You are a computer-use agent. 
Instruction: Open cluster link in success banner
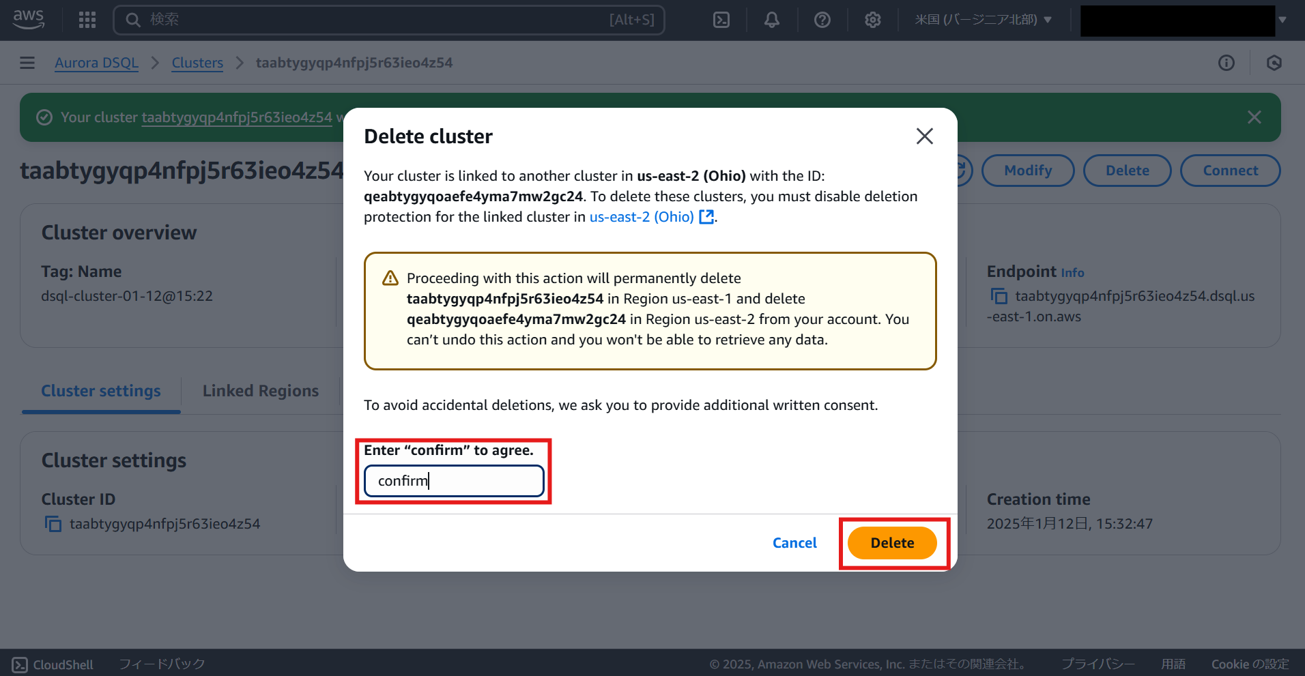click(x=237, y=117)
